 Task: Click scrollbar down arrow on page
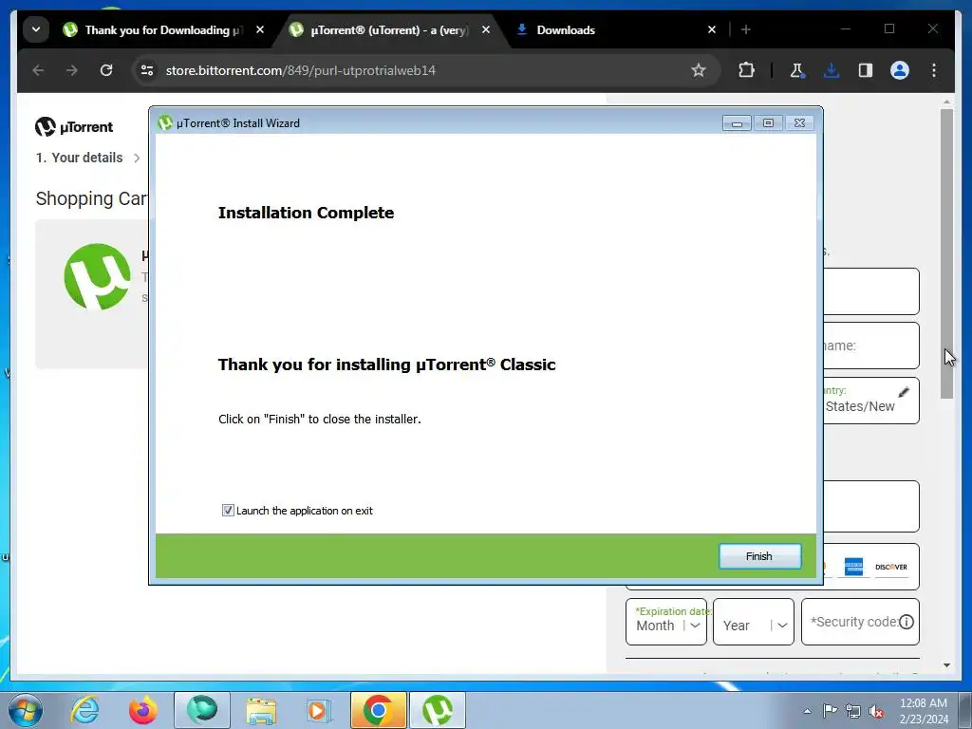click(946, 665)
